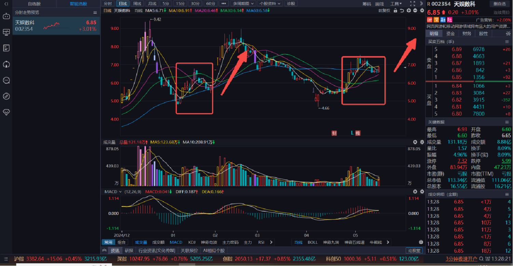Open the 工具 tools dropdown

[x=396, y=3]
